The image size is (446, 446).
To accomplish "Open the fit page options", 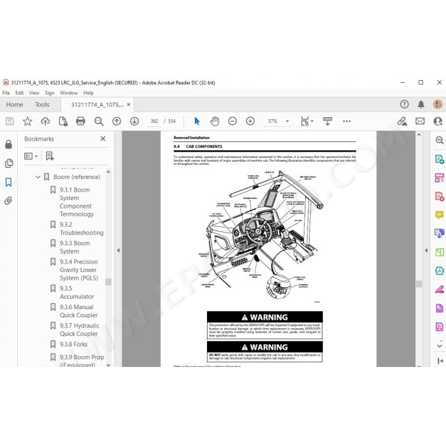I will [x=307, y=121].
